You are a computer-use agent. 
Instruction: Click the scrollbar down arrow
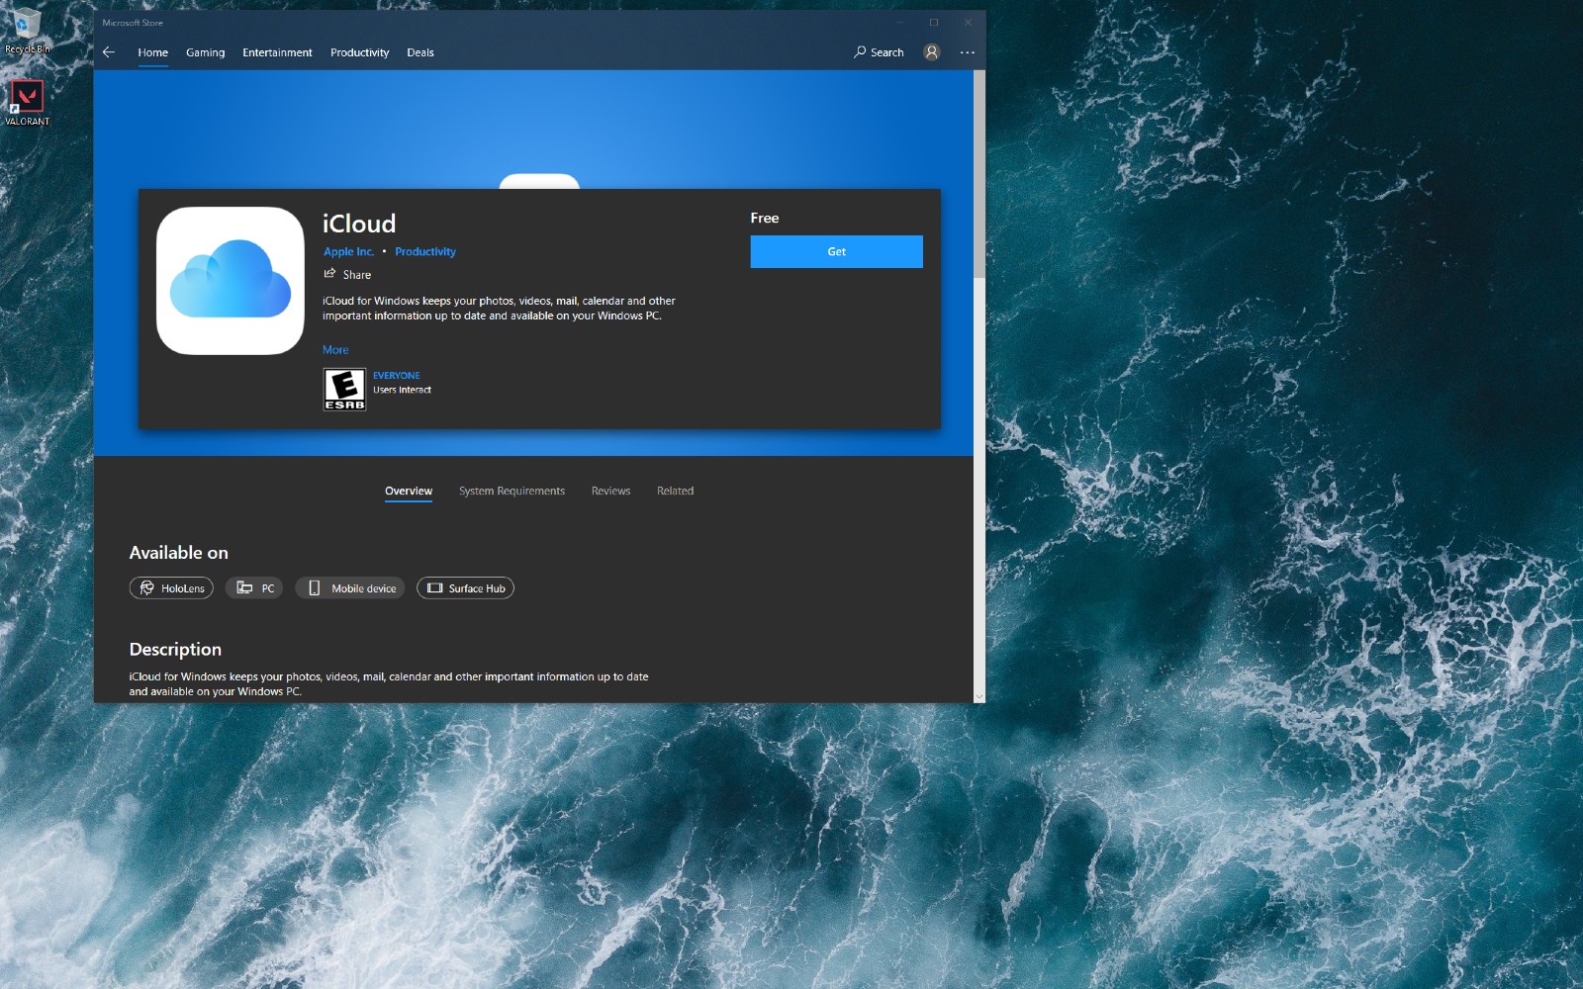coord(979,696)
